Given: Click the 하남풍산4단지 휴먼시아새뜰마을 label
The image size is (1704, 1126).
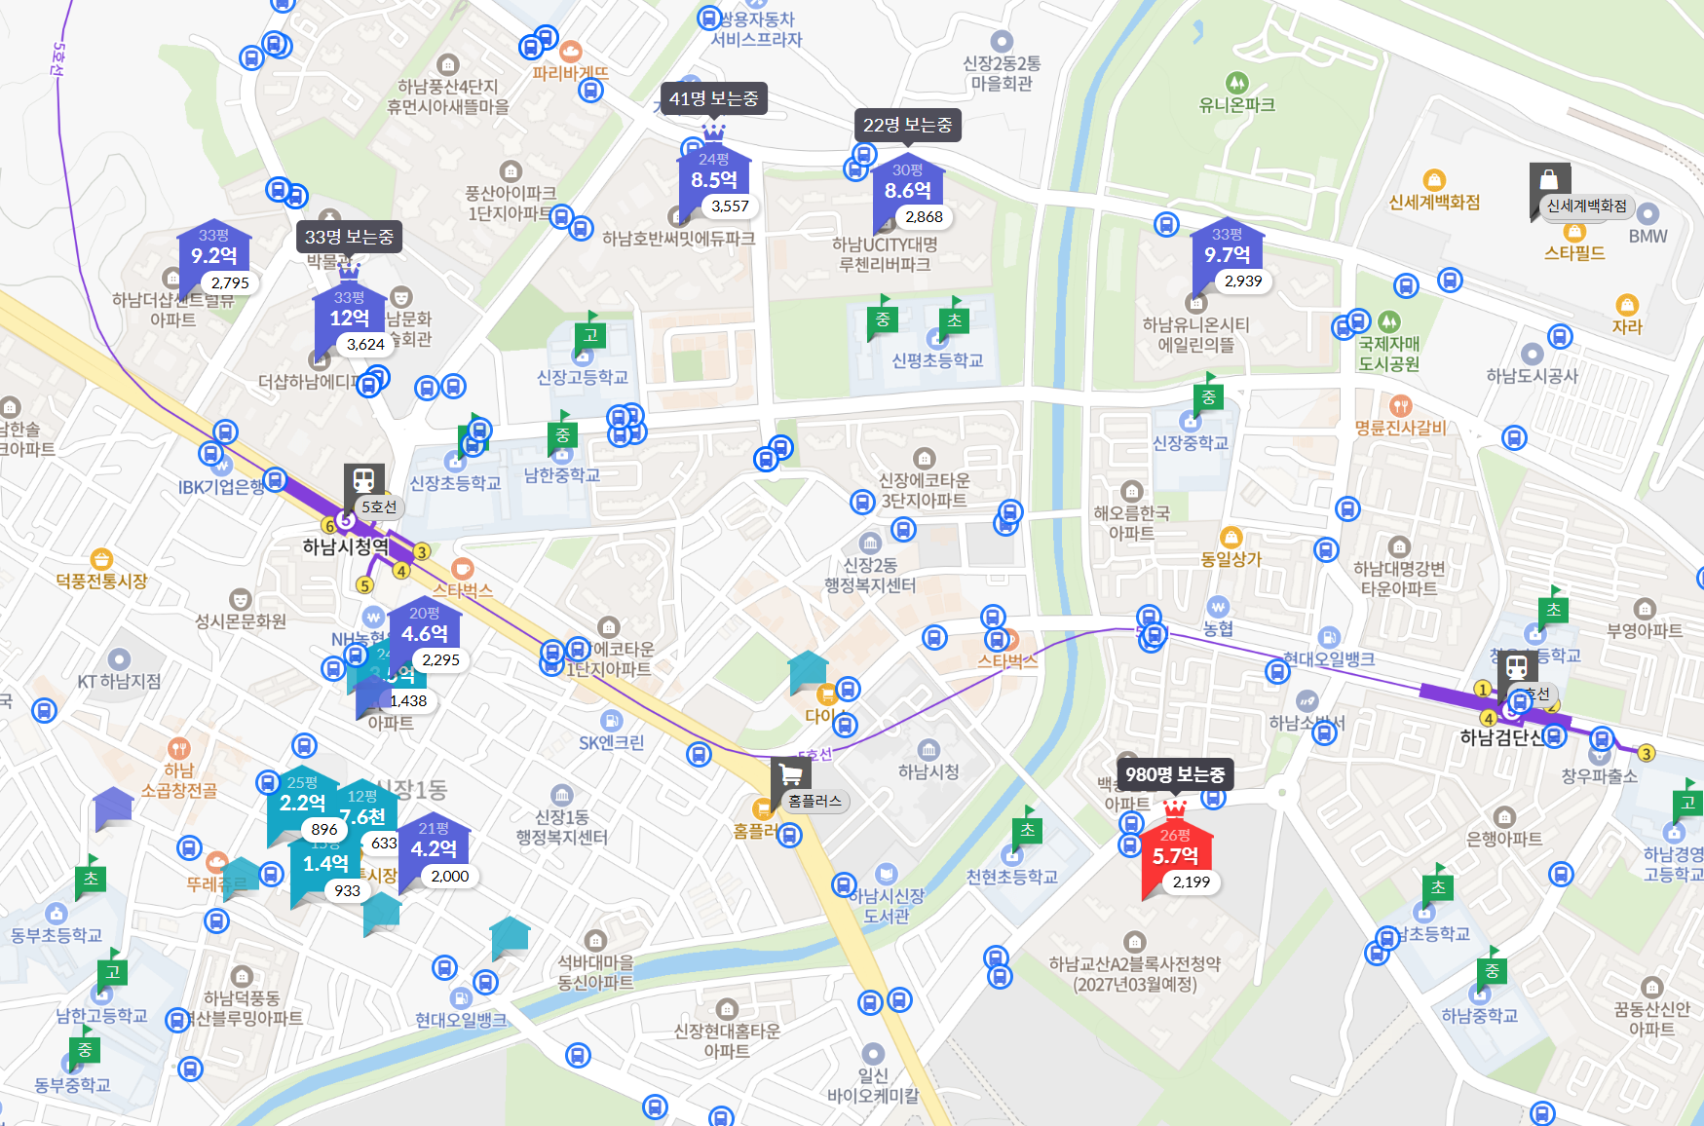Looking at the screenshot, I should [448, 96].
